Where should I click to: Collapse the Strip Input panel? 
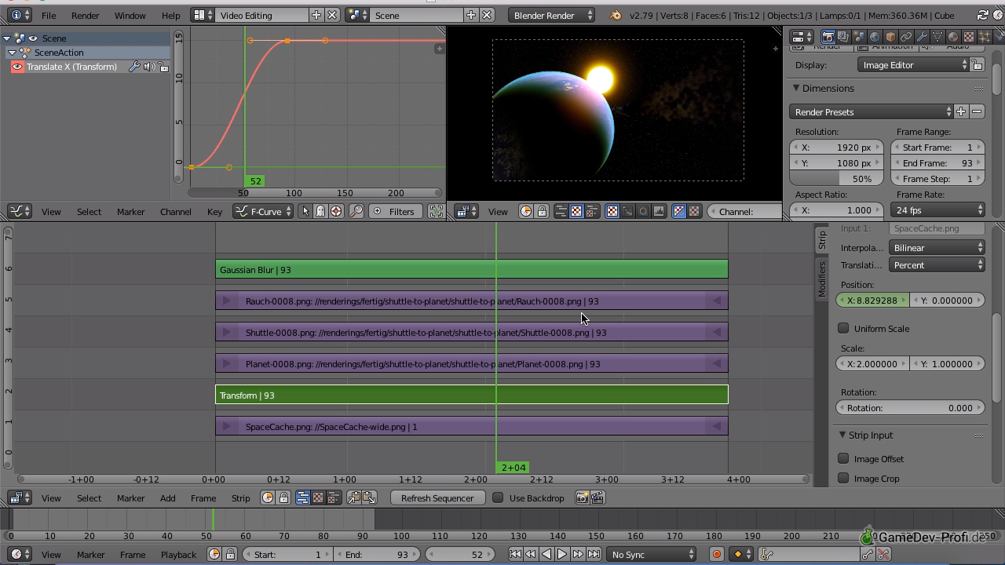tap(842, 435)
